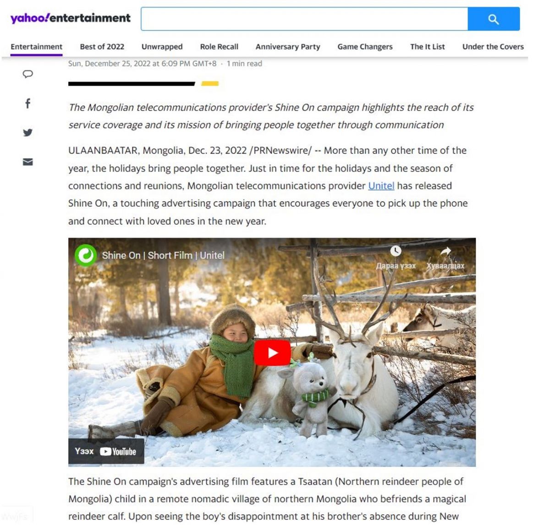Open the Role Recall tab
Image resolution: width=550 pixels, height=531 pixels.
point(219,46)
